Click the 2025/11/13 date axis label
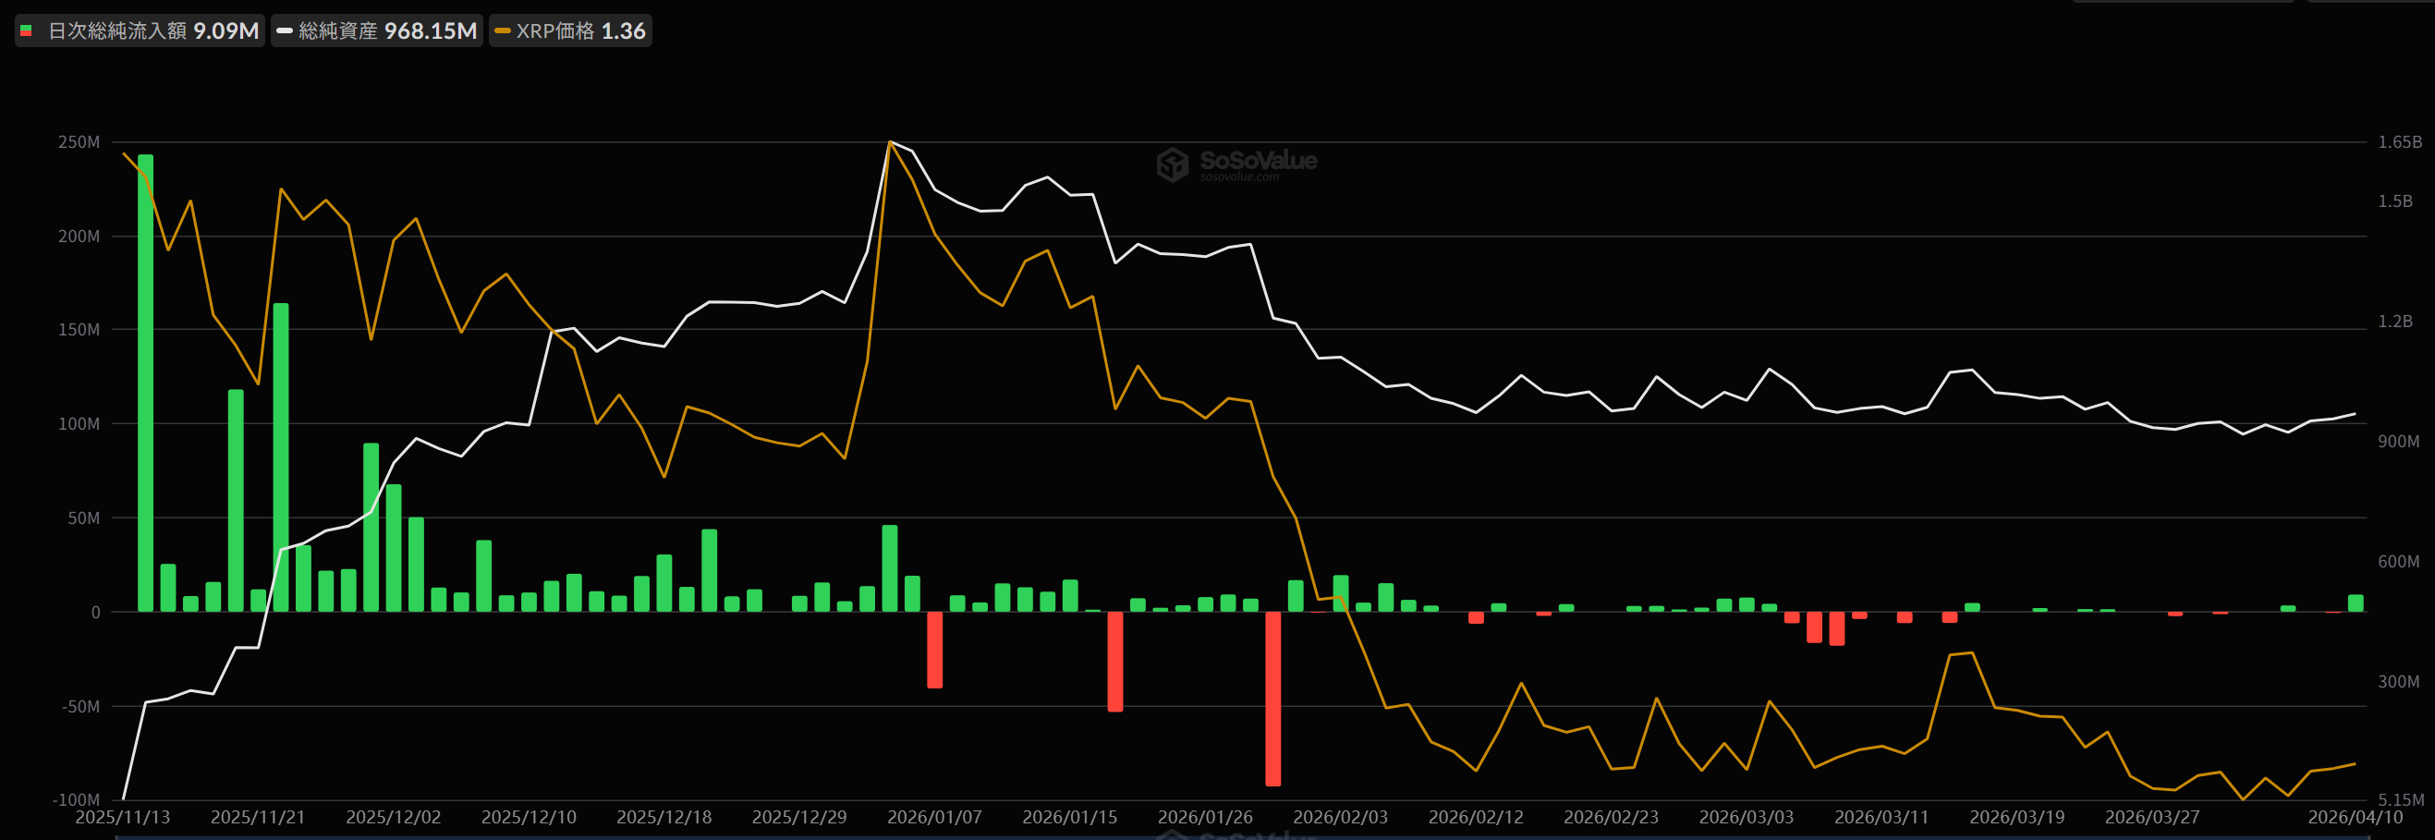The width and height of the screenshot is (2435, 840). [x=122, y=817]
